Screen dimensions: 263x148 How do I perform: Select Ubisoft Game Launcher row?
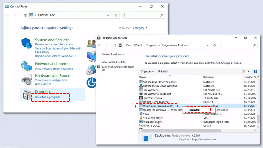(198, 102)
